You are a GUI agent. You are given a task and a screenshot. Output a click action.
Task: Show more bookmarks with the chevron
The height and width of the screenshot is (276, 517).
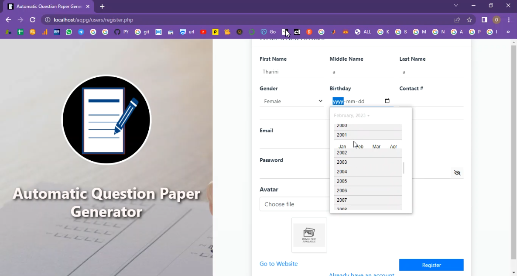click(x=508, y=32)
